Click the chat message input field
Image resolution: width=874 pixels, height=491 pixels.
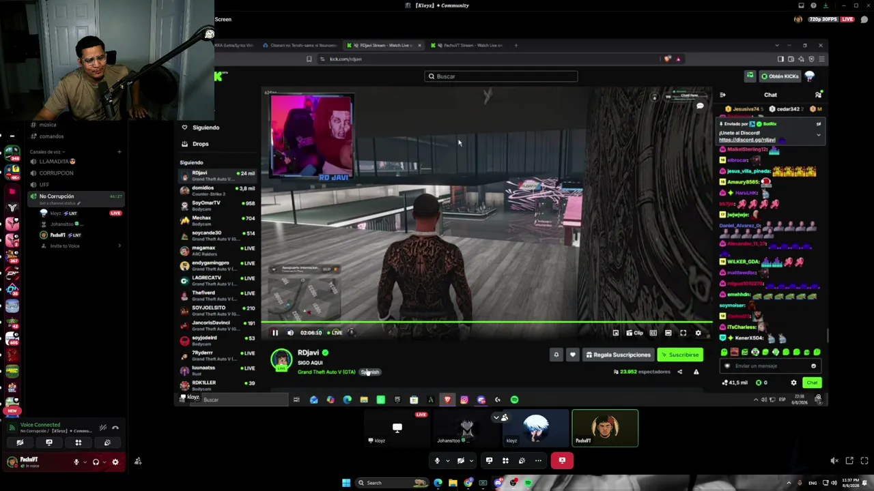coord(770,366)
